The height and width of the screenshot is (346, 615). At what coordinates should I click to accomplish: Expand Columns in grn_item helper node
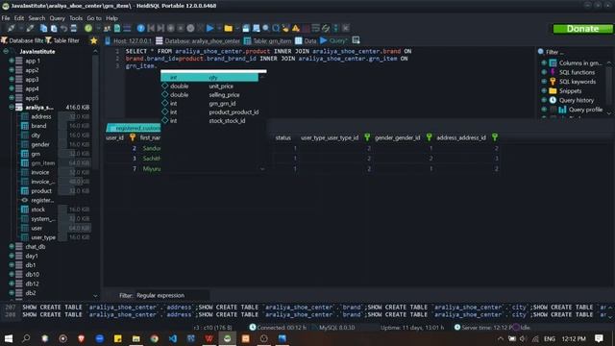(x=544, y=62)
